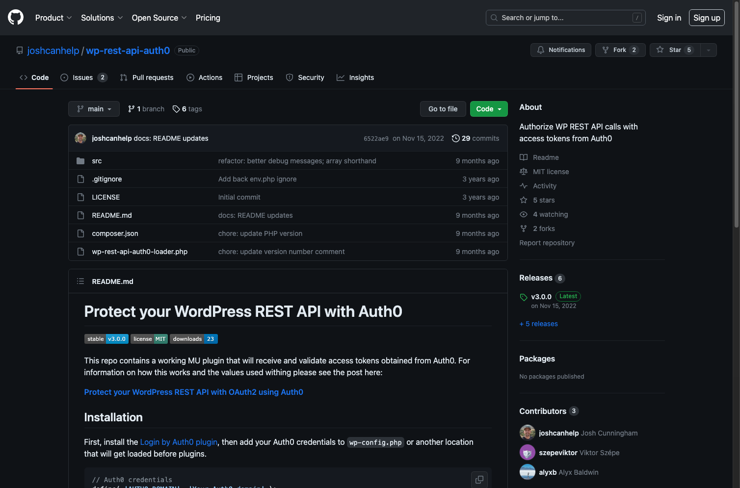Switch to the Pull requests tab
Screen dimensions: 740x488
click(x=147, y=77)
